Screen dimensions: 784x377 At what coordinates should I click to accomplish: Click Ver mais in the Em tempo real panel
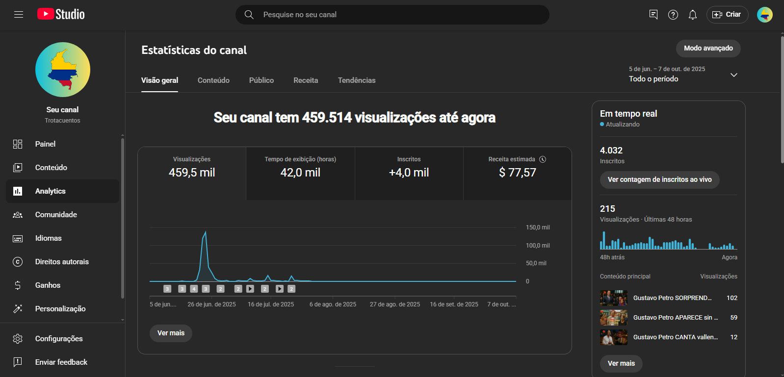621,364
